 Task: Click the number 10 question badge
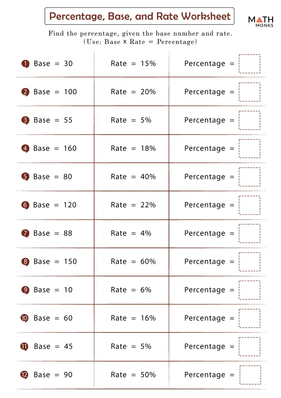25,318
